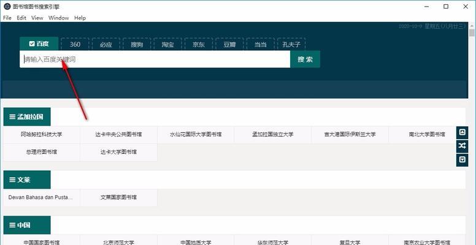Open 阿哈努拉科技大学 library link
Viewport: 476px width, 245px height.
42,134
